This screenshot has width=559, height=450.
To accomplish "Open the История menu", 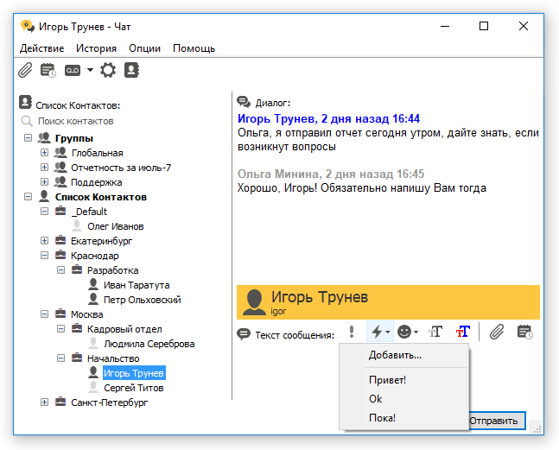I will click(96, 48).
